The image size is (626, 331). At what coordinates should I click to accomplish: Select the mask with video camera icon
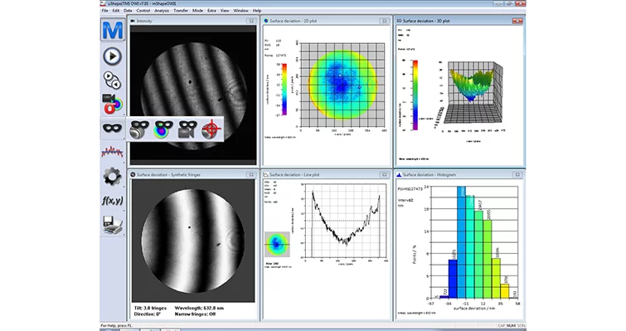187,129
